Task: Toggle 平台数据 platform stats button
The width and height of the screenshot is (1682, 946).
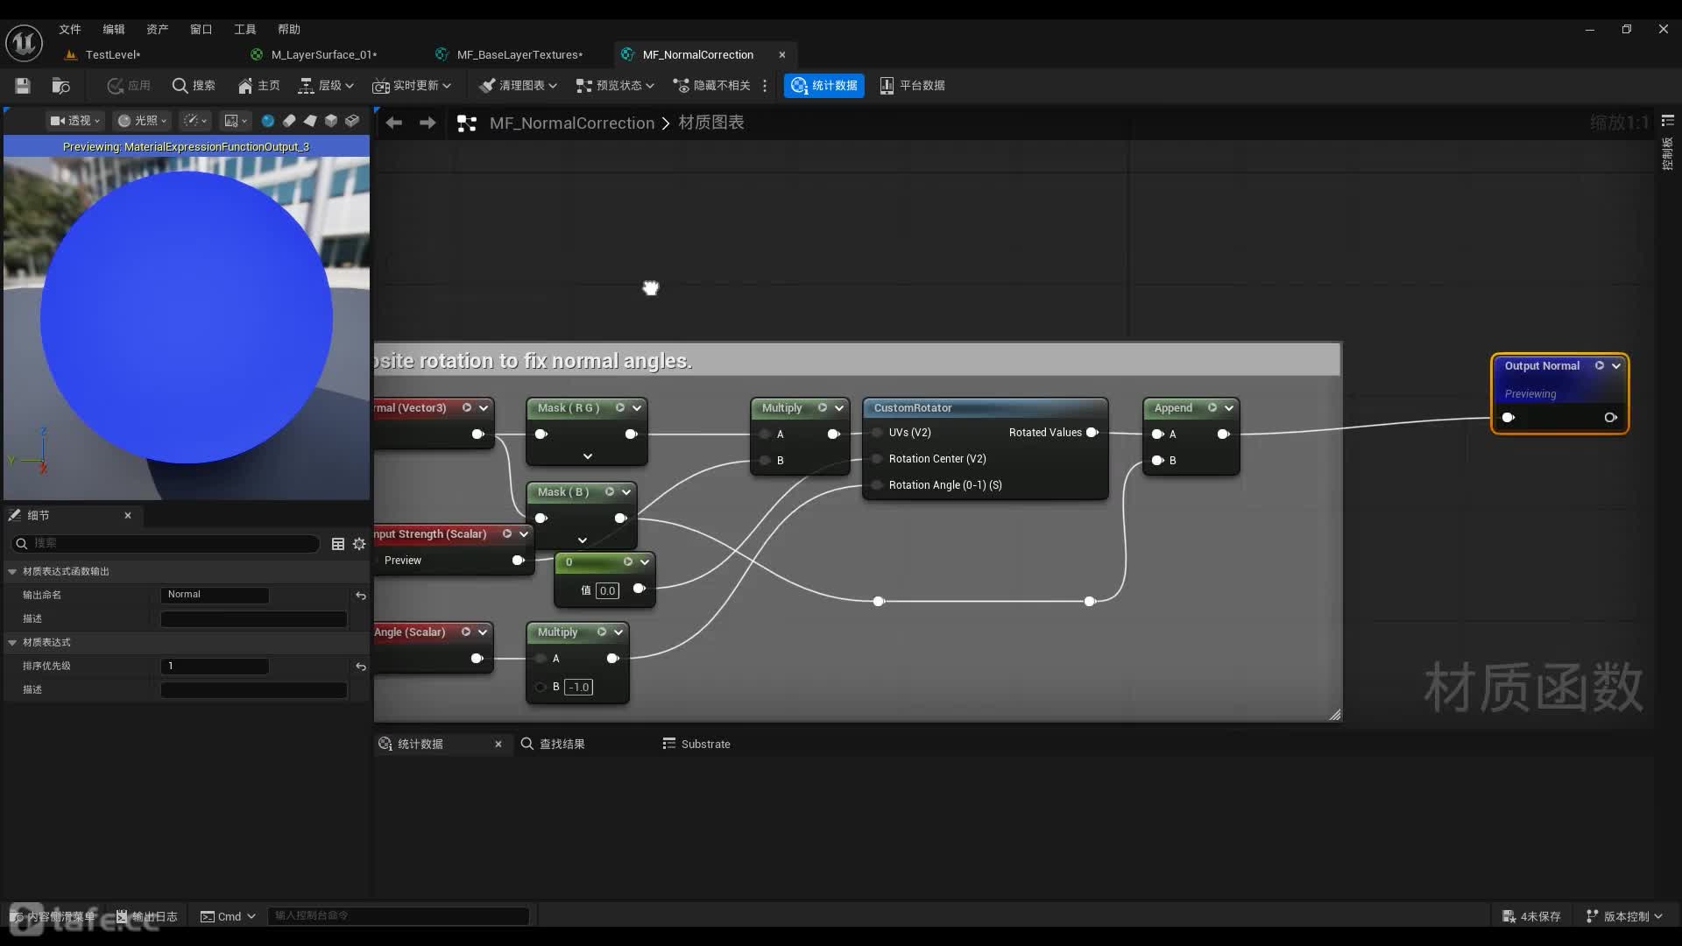Action: tap(912, 85)
